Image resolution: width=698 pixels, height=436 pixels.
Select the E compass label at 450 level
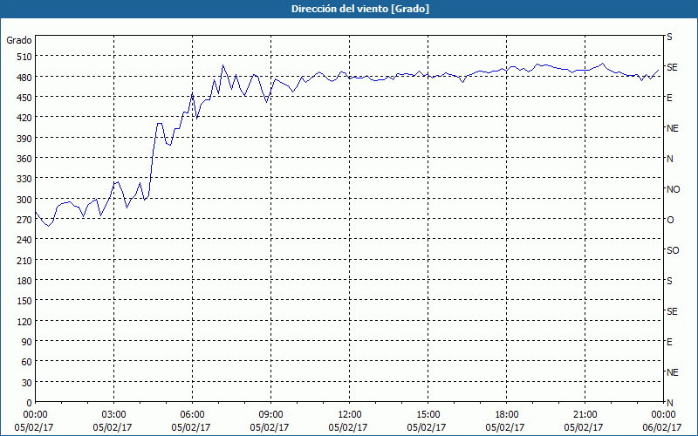[x=669, y=98]
